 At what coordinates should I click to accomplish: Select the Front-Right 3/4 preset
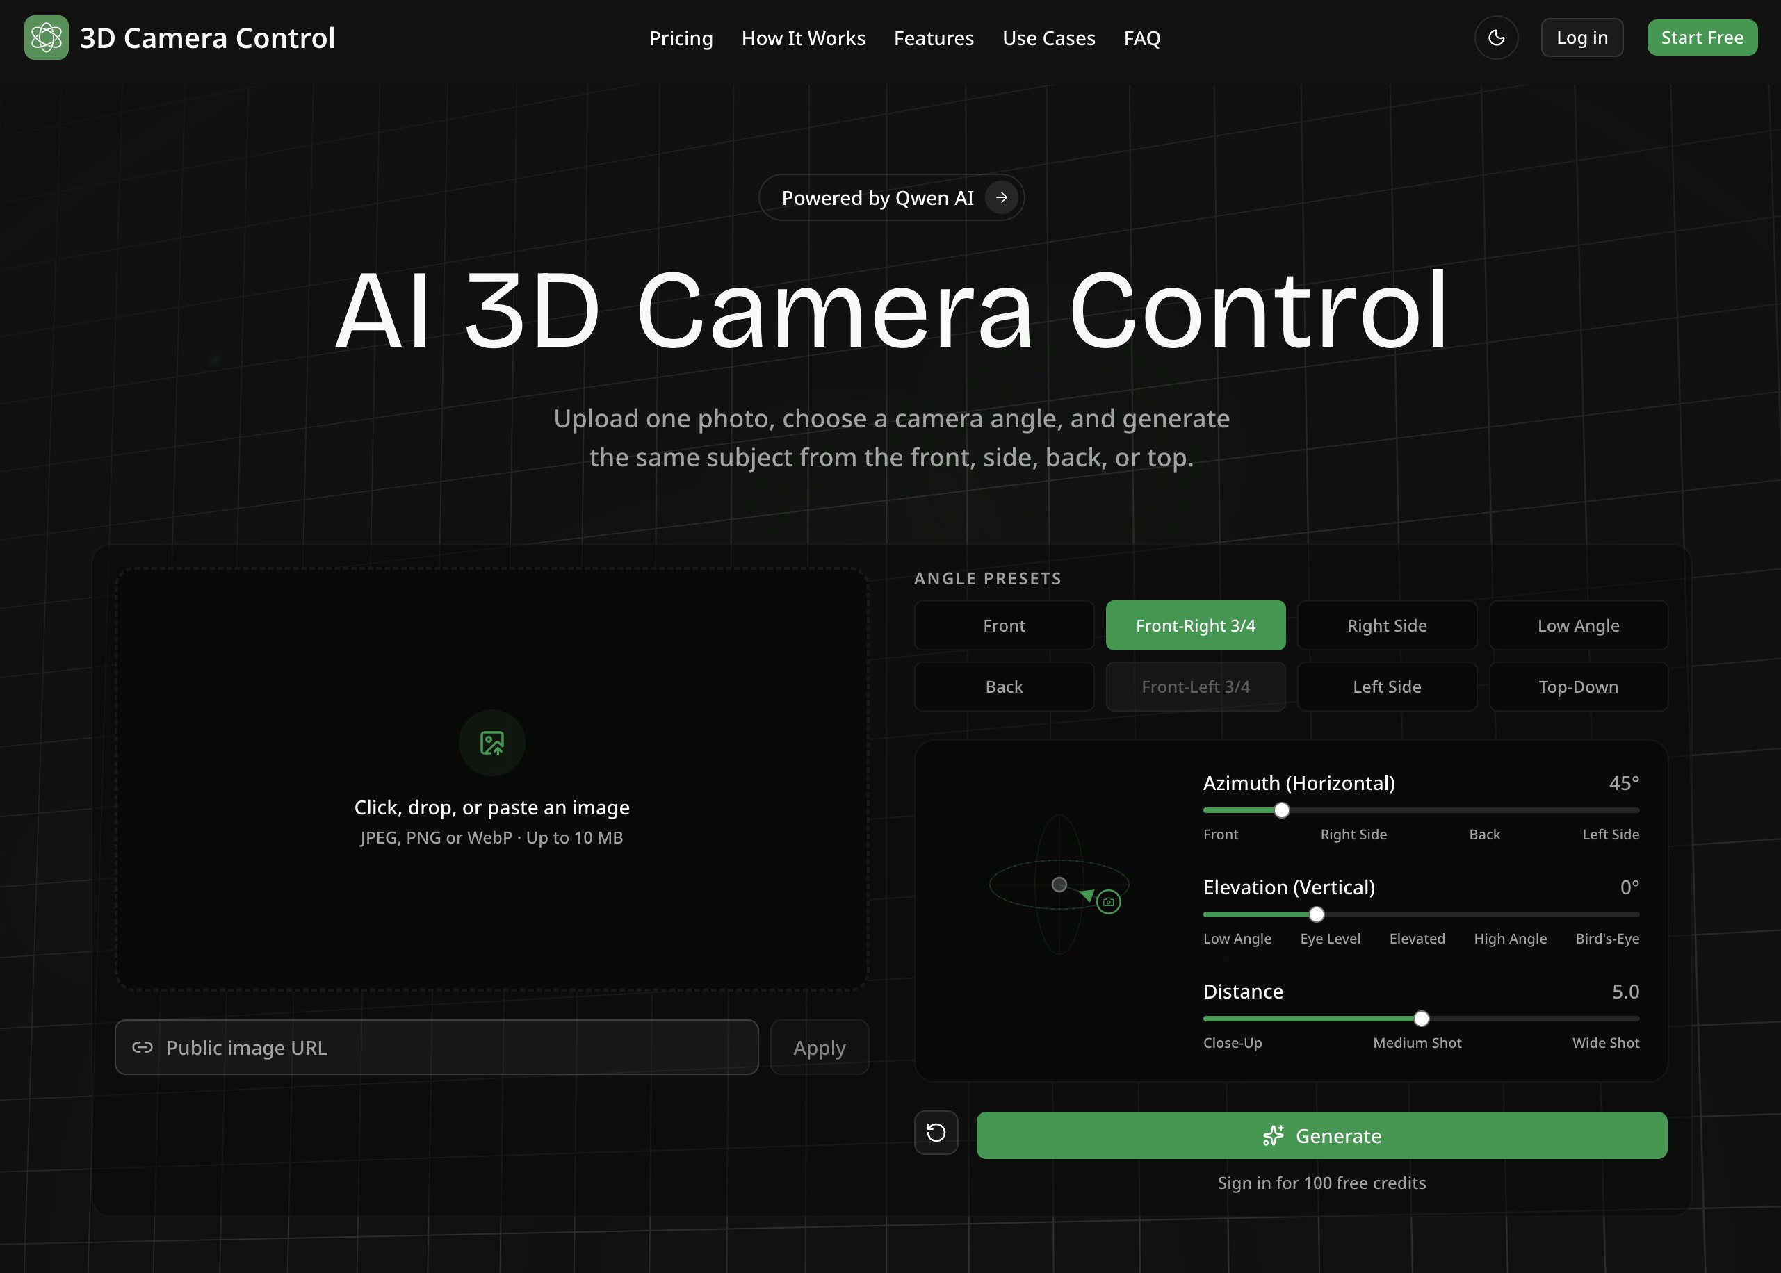coord(1195,625)
